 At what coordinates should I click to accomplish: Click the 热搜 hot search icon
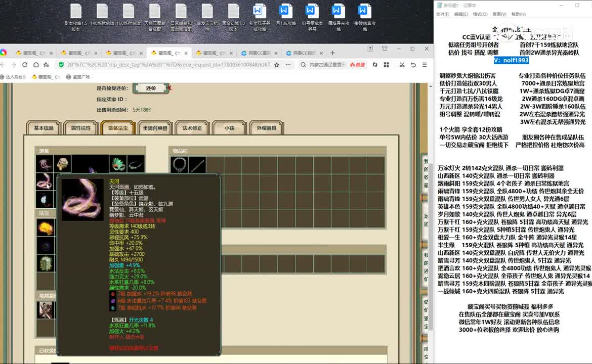357,65
